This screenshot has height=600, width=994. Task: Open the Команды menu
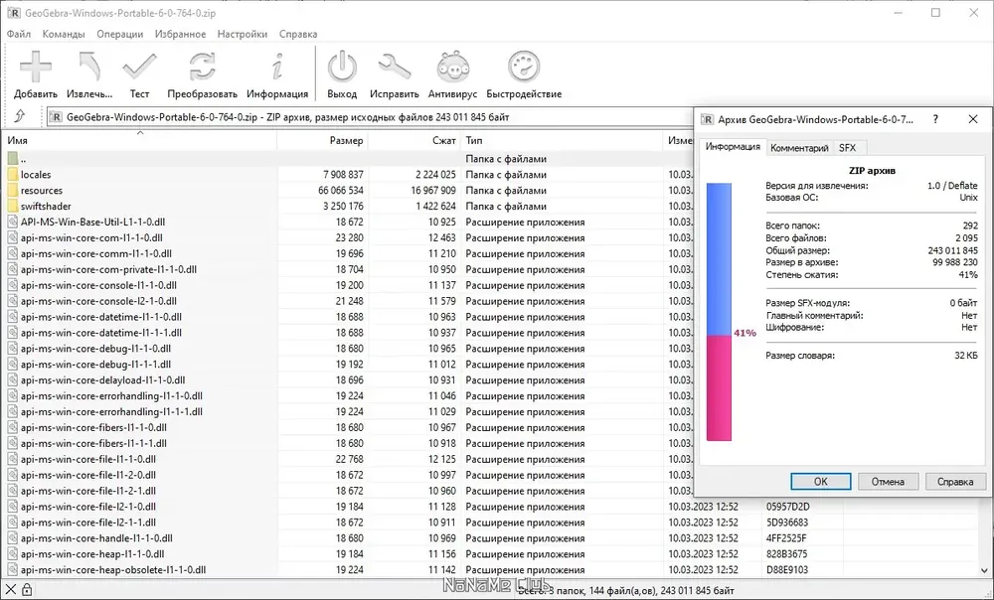[64, 34]
